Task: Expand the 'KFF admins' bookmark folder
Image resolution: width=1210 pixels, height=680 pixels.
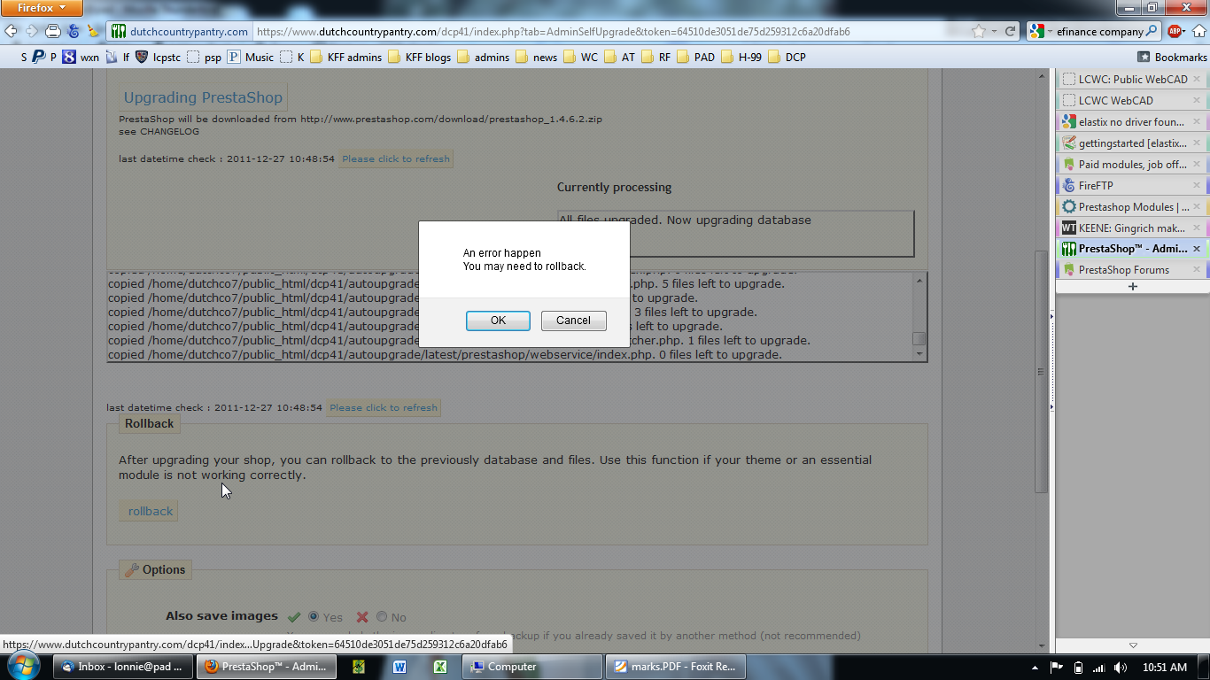Action: tap(345, 57)
